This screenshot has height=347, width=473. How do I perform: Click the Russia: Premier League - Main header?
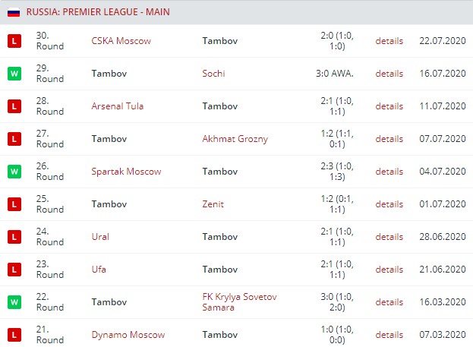pos(98,12)
